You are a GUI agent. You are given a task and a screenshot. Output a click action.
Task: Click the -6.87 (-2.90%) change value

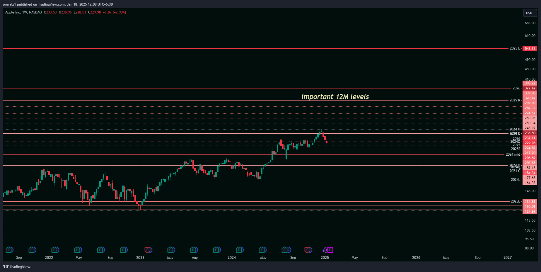tap(115, 12)
